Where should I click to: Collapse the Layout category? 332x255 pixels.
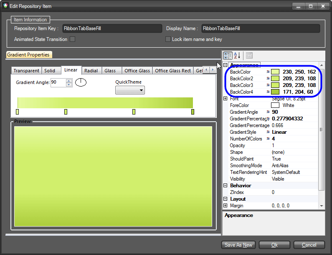point(225,199)
